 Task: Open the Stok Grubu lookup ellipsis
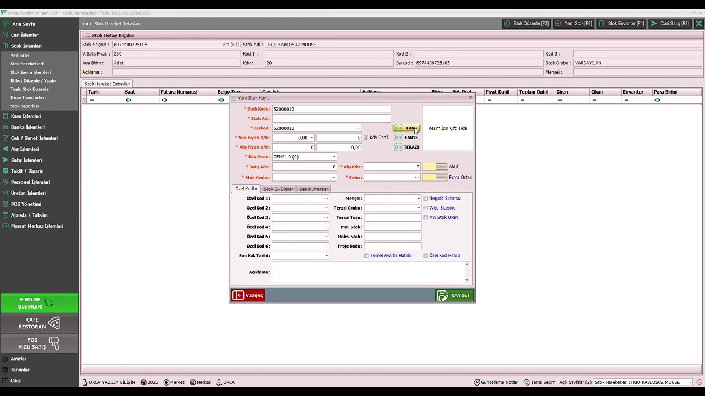(333, 177)
